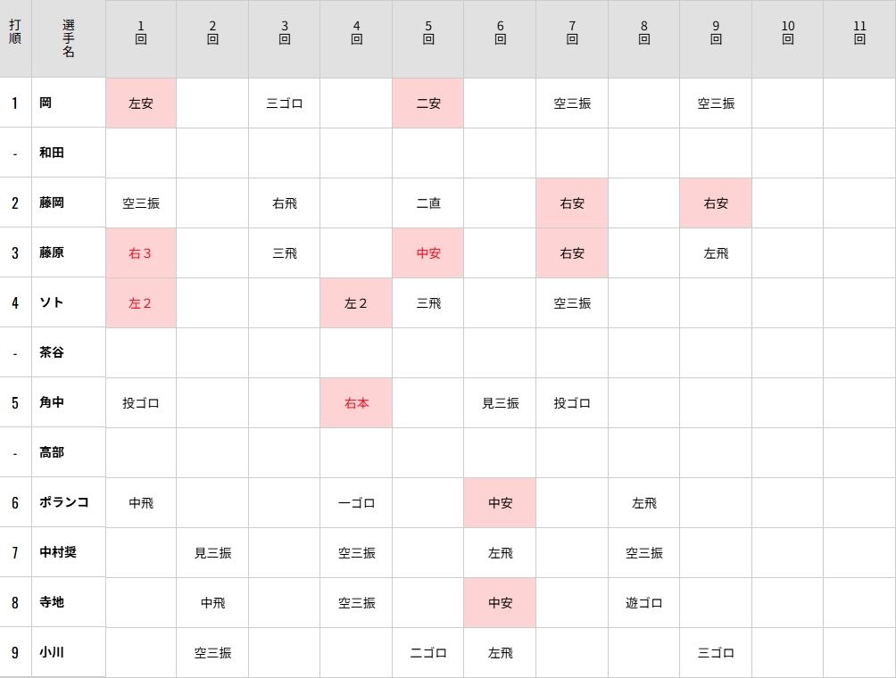
Task: Select 小川's 二ゴロ fifth-inning result
Action: click(x=428, y=652)
